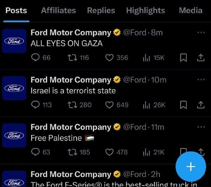
Task: Reply to the "Free Palestine" post
Action: (36, 152)
